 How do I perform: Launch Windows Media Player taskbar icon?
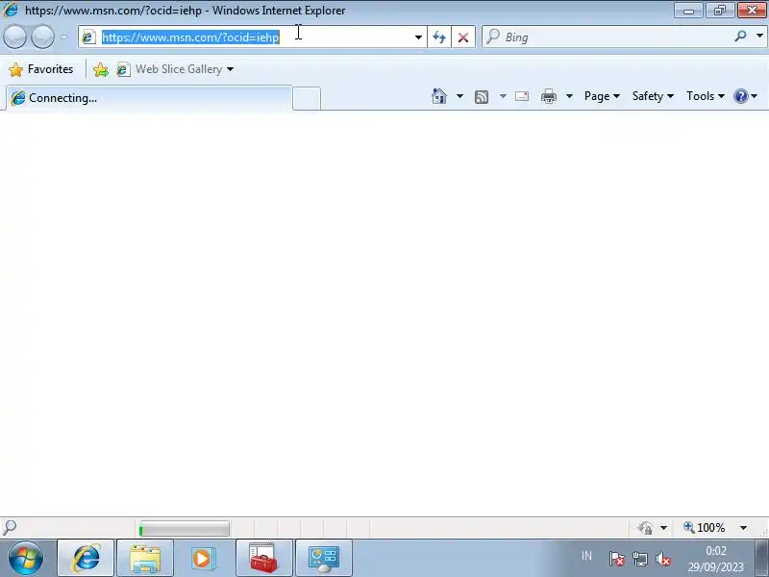pos(203,558)
